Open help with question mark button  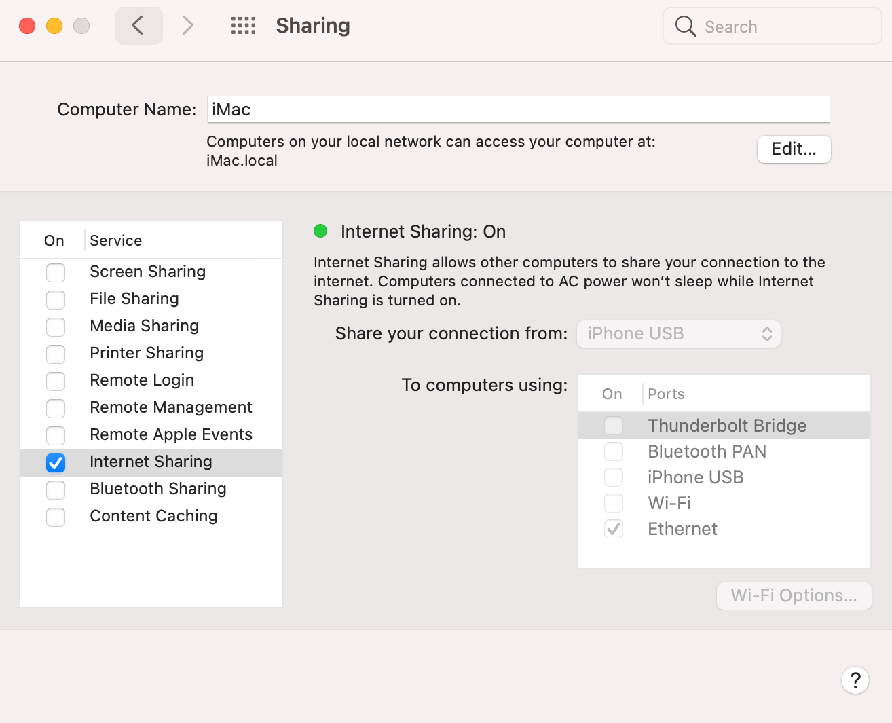[x=855, y=680]
